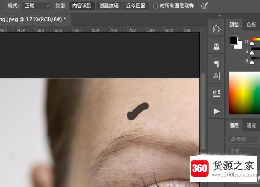The height and width of the screenshot is (187, 260).
Task: Pick a color in the color spectrum field
Action: coord(244,93)
